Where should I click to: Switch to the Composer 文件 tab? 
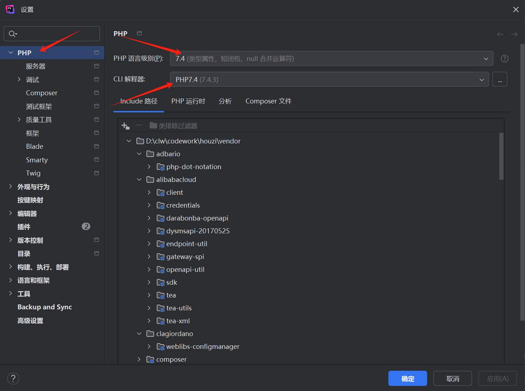pyautogui.click(x=268, y=101)
